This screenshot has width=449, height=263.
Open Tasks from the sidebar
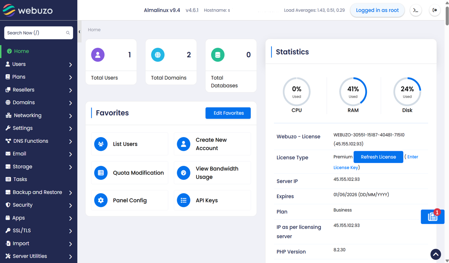(x=20, y=179)
